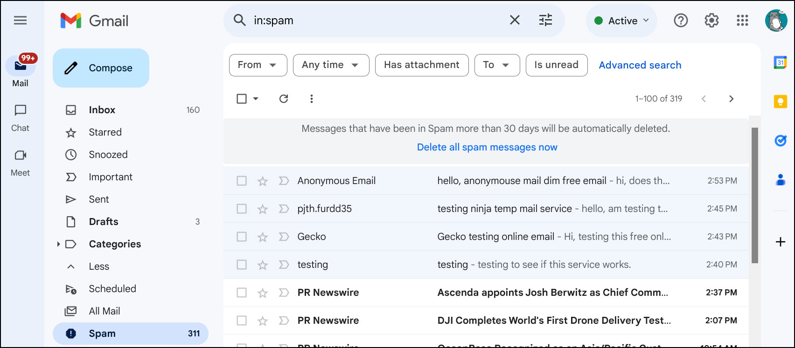Image resolution: width=795 pixels, height=348 pixels.
Task: Open the Active status dropdown
Action: point(621,20)
